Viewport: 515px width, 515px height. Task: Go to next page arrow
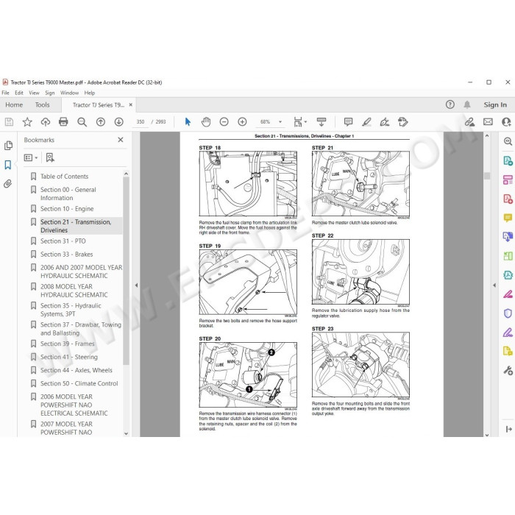[x=119, y=122]
